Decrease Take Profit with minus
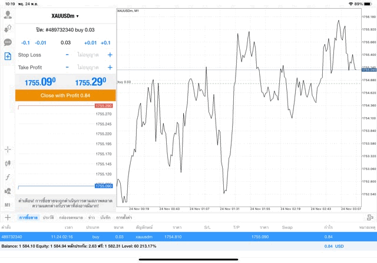 pos(67,67)
